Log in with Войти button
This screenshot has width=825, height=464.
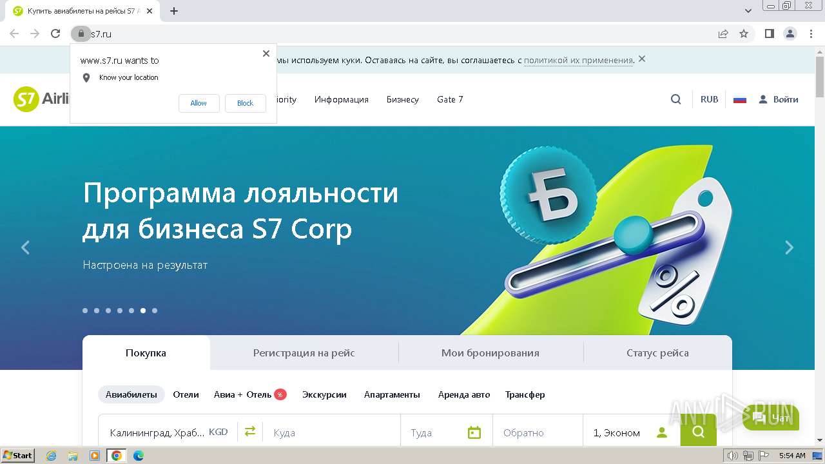(x=779, y=99)
